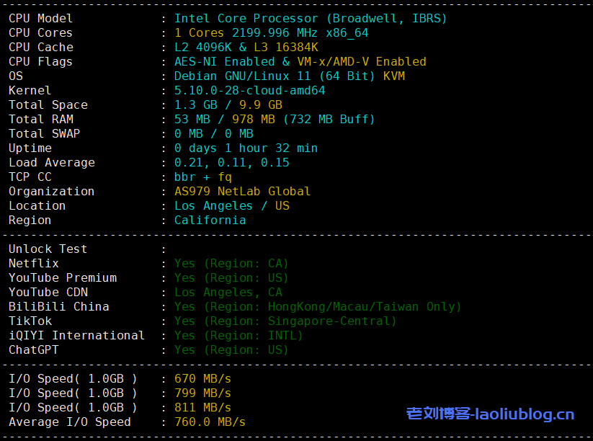The width and height of the screenshot is (593, 441).
Task: Click the Total RAM value line
Action: coord(275,120)
